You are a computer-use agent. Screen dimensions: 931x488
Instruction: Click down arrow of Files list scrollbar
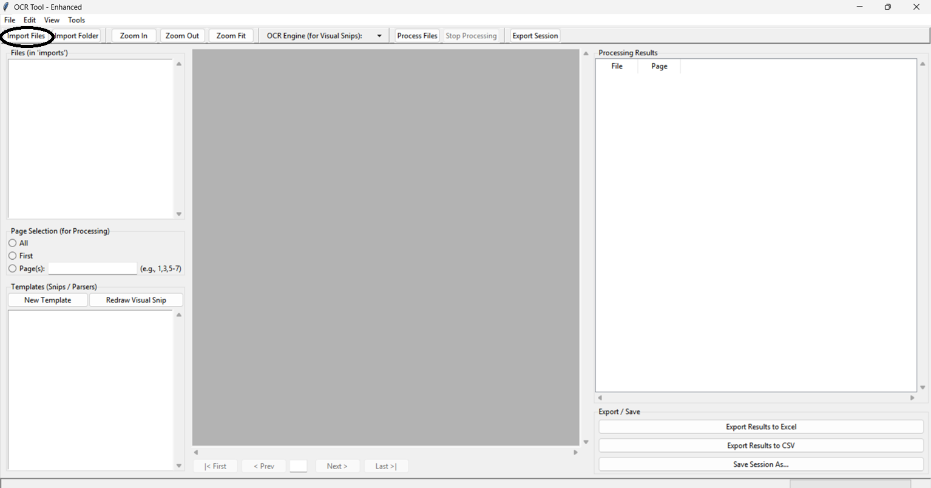[179, 214]
